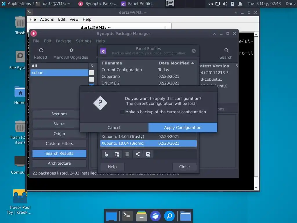Select the Xubuntu 14.04 (Trusty) profile

coord(148,136)
